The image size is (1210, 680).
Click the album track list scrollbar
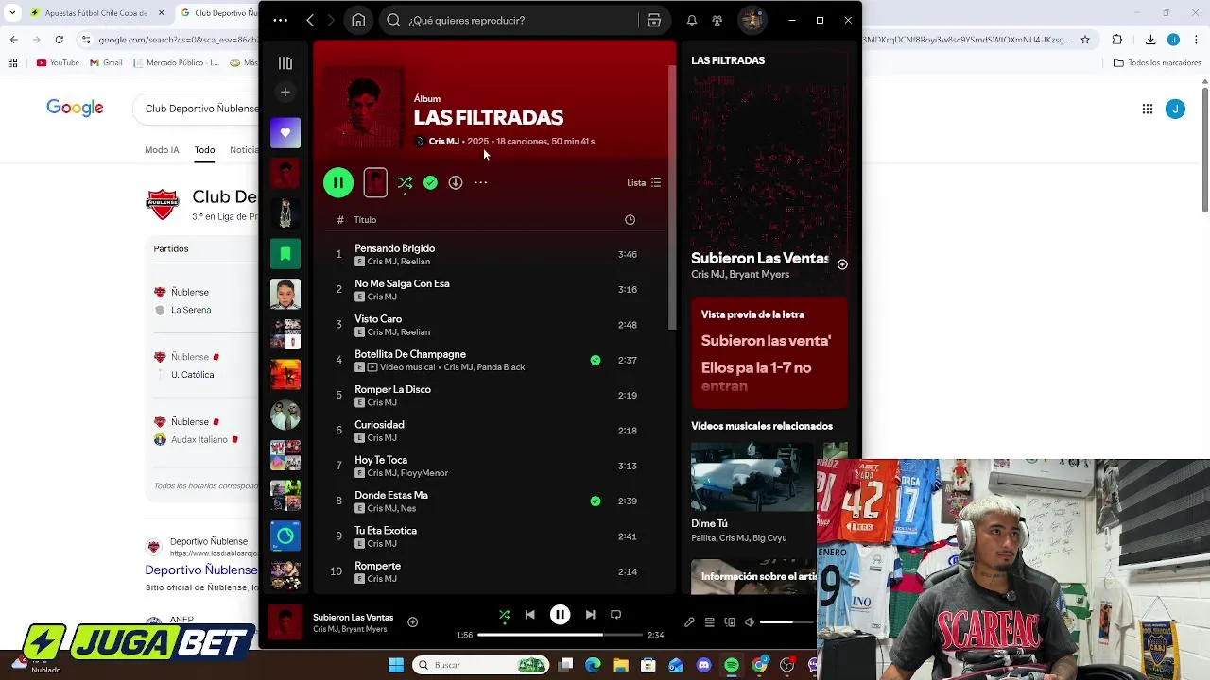click(x=672, y=198)
